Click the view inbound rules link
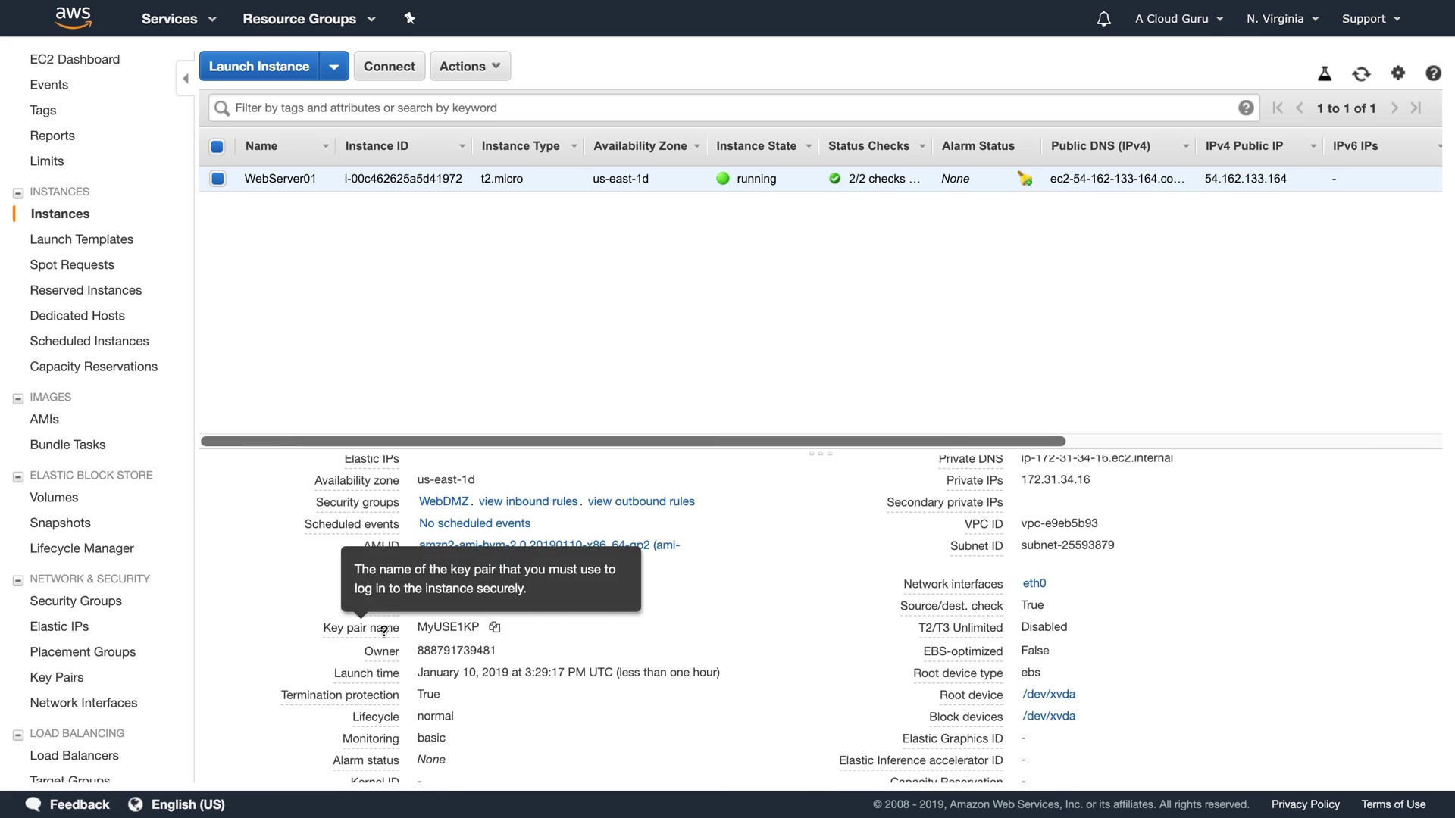Viewport: 1455px width, 818px height. coord(528,501)
